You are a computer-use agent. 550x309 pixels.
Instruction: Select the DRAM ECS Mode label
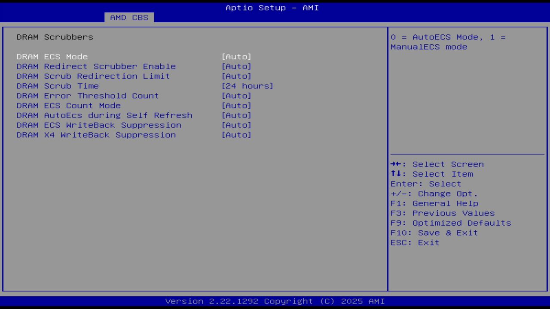(52, 57)
